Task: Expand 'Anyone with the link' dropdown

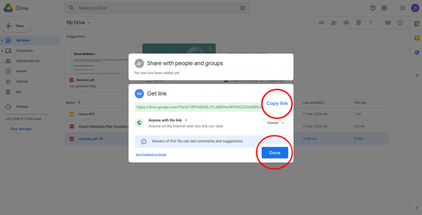Action: (168, 120)
